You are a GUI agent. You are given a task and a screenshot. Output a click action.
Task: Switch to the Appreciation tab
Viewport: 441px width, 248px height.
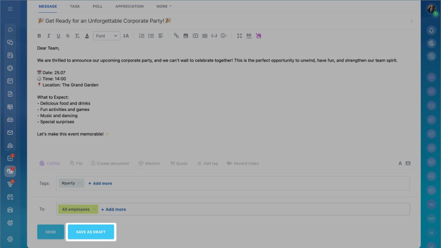pos(130,6)
